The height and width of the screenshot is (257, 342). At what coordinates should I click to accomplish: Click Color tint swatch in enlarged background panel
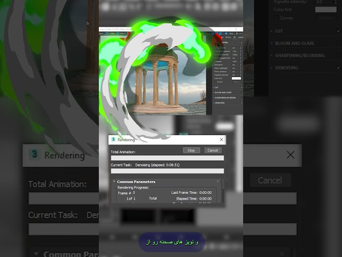[326, 10]
